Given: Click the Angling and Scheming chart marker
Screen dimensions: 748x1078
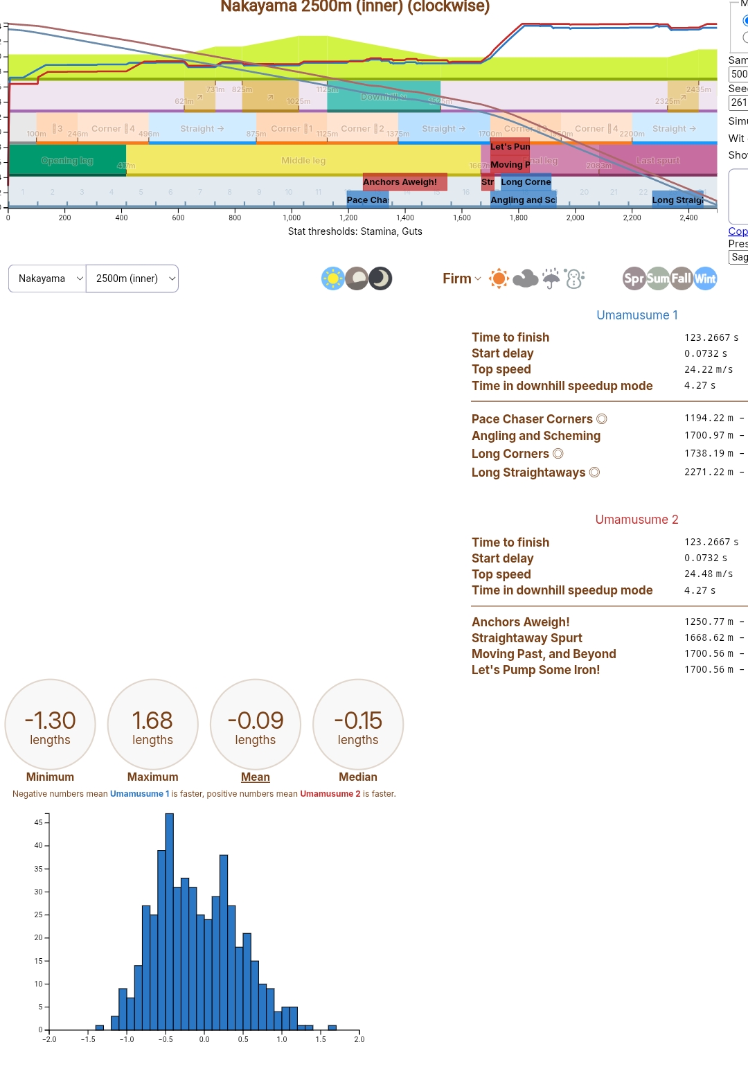Looking at the screenshot, I should point(523,200).
